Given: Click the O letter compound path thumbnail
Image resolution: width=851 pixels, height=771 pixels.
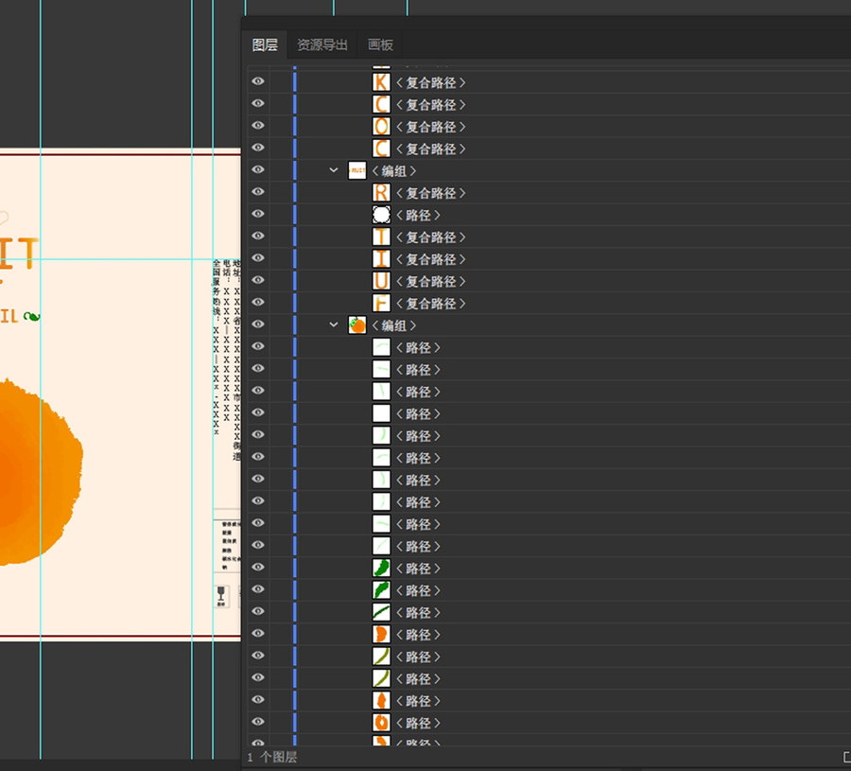Looking at the screenshot, I should pyautogui.click(x=381, y=127).
